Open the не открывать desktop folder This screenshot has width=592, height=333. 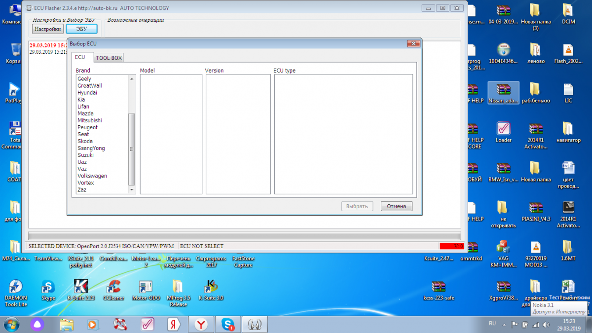(x=503, y=214)
